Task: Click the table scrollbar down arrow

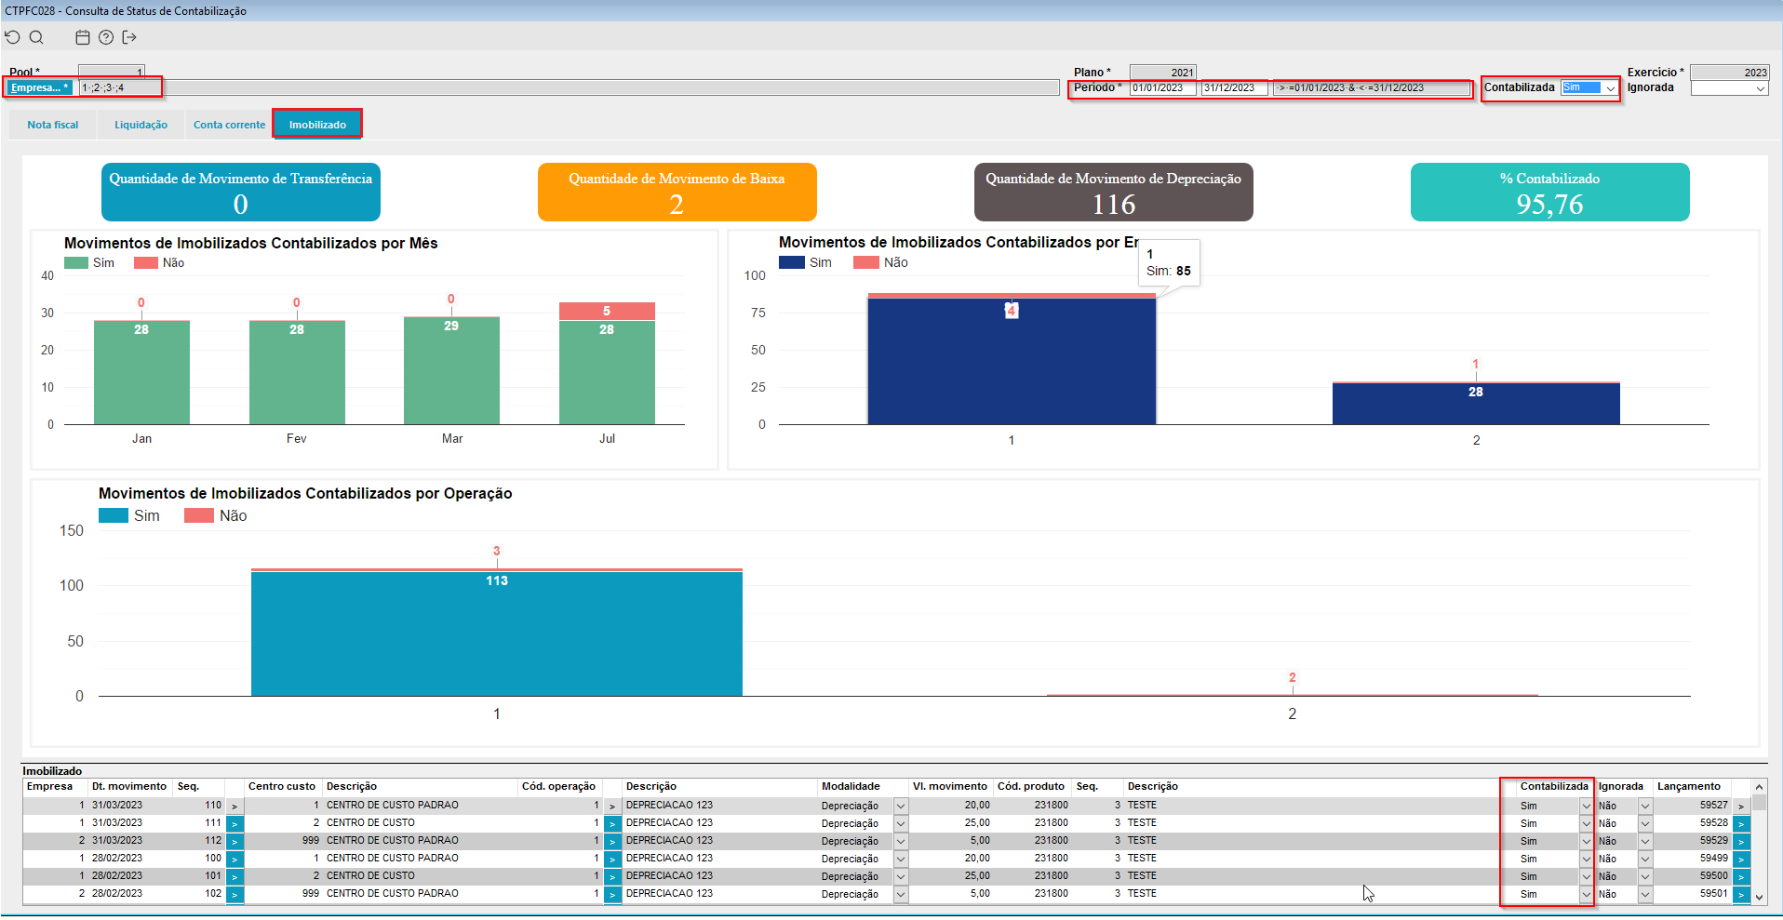Action: click(1759, 898)
